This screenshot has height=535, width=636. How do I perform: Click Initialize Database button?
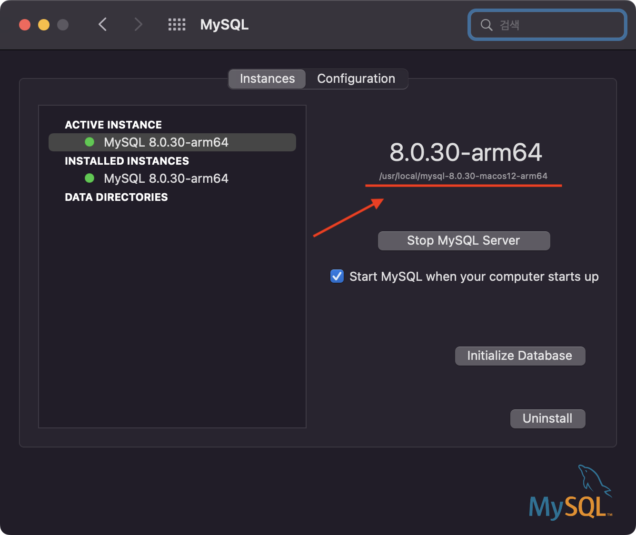click(x=520, y=356)
